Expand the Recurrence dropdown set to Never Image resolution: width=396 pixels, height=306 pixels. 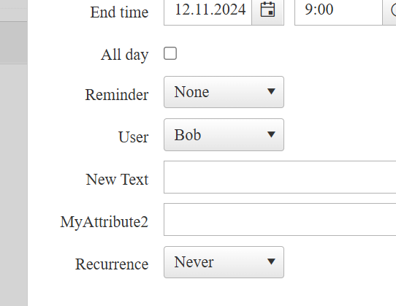(224, 262)
